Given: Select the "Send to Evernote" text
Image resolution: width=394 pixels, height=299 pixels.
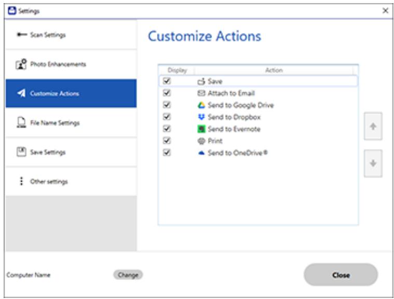Looking at the screenshot, I should tap(234, 129).
